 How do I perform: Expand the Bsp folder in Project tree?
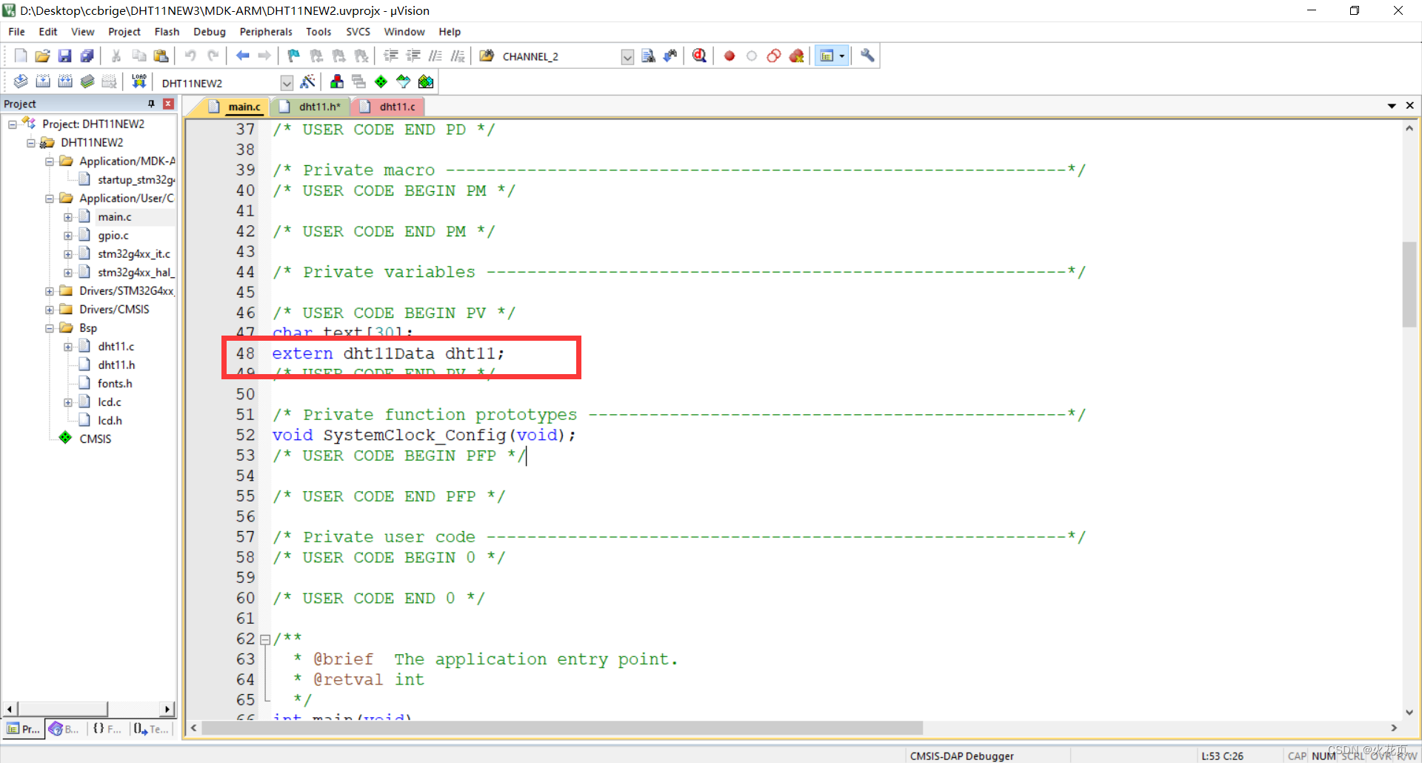(x=49, y=327)
